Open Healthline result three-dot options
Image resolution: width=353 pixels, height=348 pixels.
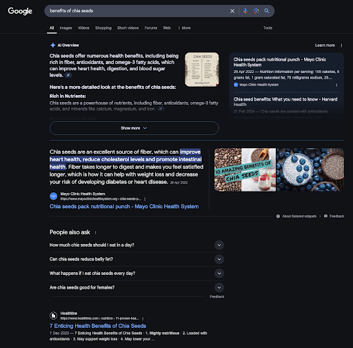[143, 318]
